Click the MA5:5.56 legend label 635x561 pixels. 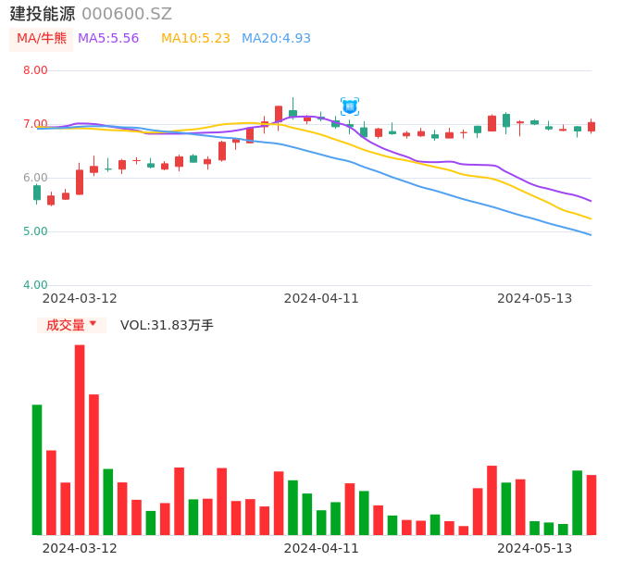coord(108,39)
